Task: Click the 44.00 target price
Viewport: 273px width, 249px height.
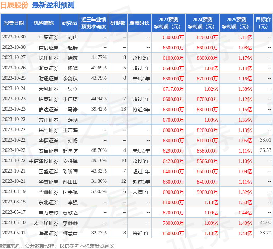Action: coord(266,222)
